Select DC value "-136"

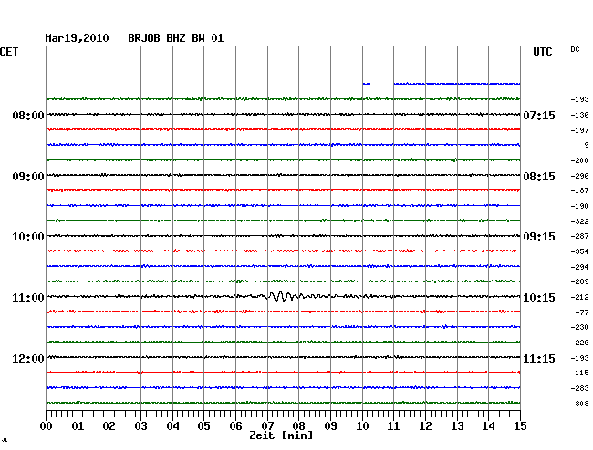(579, 115)
